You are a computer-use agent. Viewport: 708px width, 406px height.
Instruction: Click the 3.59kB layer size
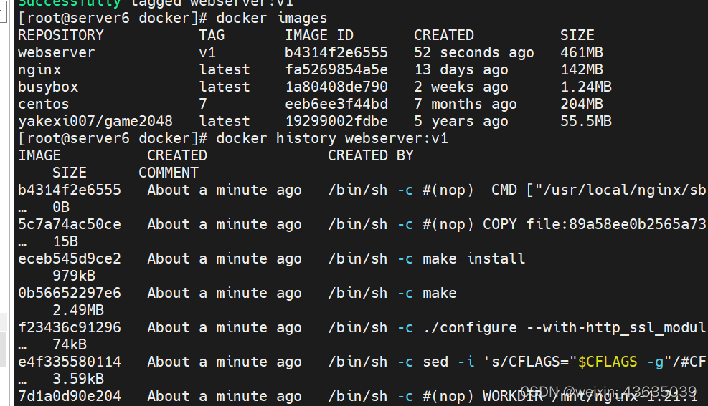[x=78, y=379]
